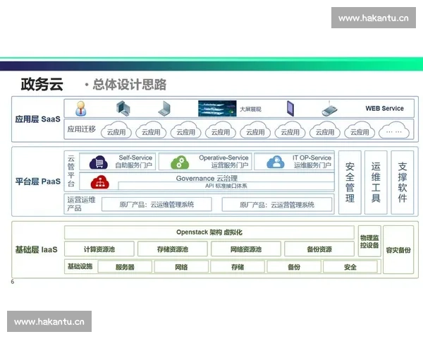Click the Governance 云治理 text
Screen dimensions: 423x339
207,179
